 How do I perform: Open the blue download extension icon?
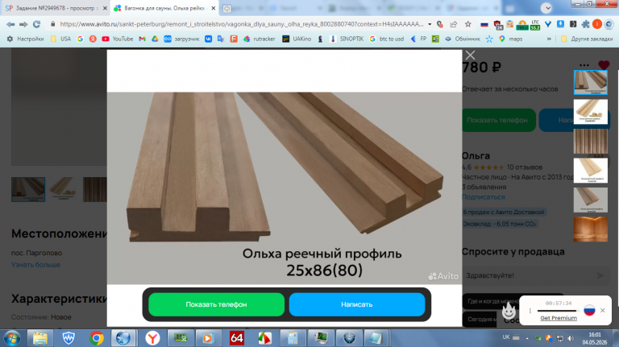[x=560, y=24]
